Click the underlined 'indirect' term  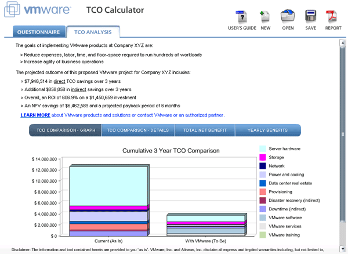[78, 89]
